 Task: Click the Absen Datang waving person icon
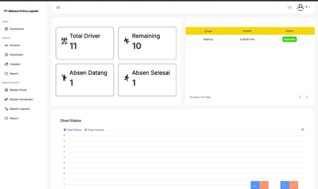click(x=64, y=78)
